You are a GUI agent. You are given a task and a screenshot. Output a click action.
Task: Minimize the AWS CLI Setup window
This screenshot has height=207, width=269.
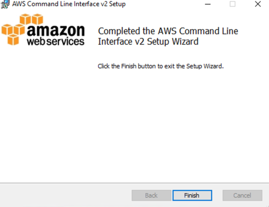[208, 4]
